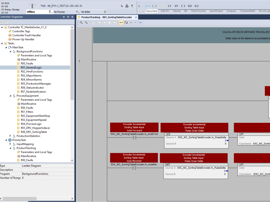Open the No Forces dropdown button
270x202 pixels.
[x=79, y=12]
